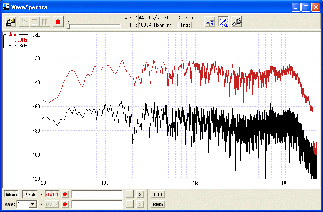Image resolution: width=323 pixels, height=212 pixels.
Task: Click the Hz/dB axis scale icon
Action: [223, 22]
